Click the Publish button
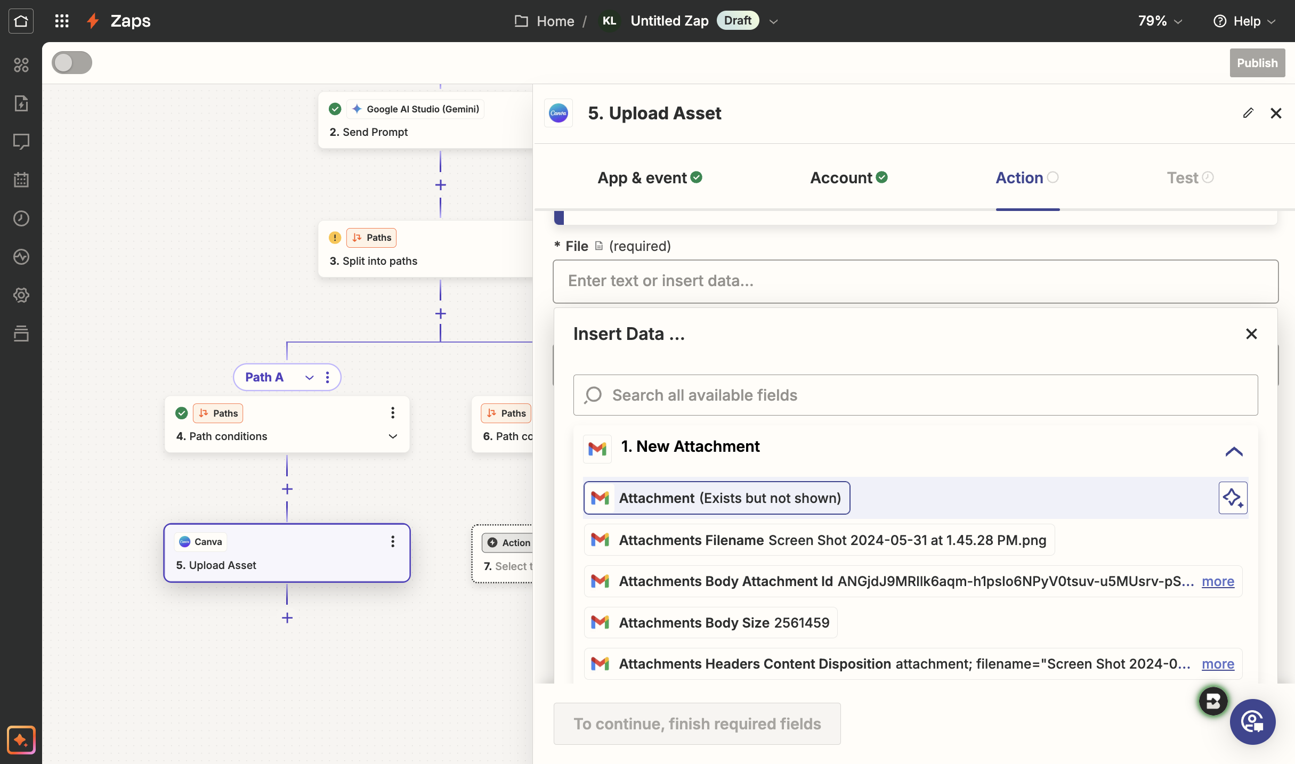The height and width of the screenshot is (764, 1295). point(1257,63)
